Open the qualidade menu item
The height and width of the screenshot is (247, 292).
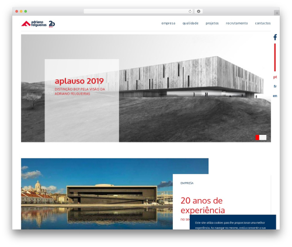coord(190,23)
